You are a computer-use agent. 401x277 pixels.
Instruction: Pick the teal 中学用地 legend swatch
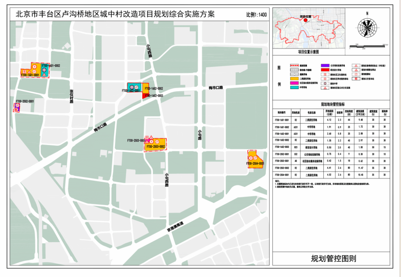[294, 87]
